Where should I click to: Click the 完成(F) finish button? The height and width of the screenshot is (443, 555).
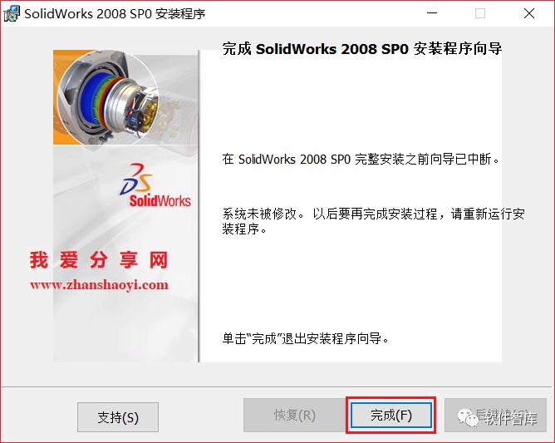pyautogui.click(x=391, y=415)
